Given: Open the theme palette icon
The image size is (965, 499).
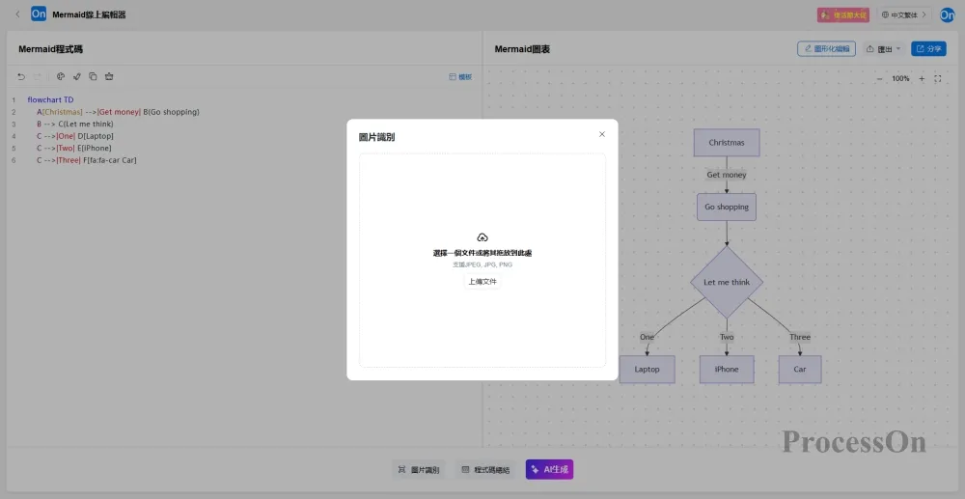Looking at the screenshot, I should point(60,76).
